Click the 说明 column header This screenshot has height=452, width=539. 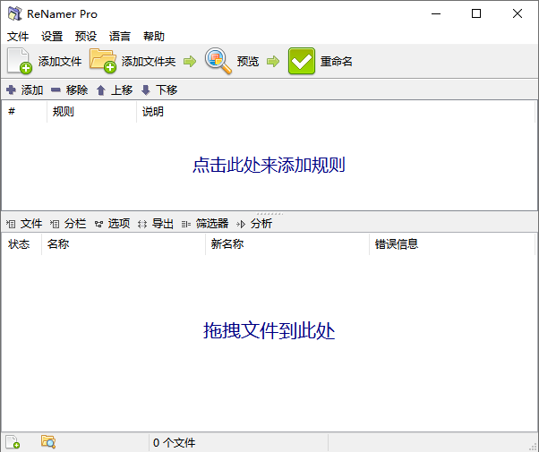coord(336,111)
